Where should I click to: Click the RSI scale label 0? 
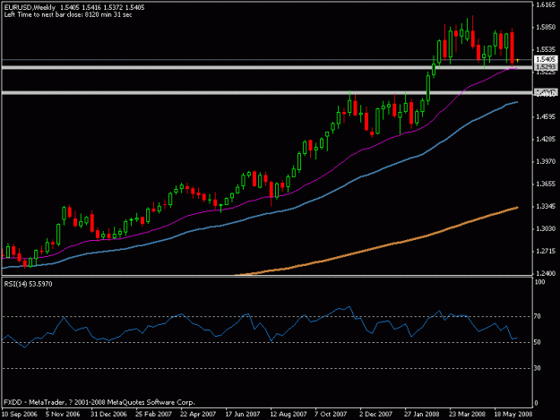click(536, 403)
